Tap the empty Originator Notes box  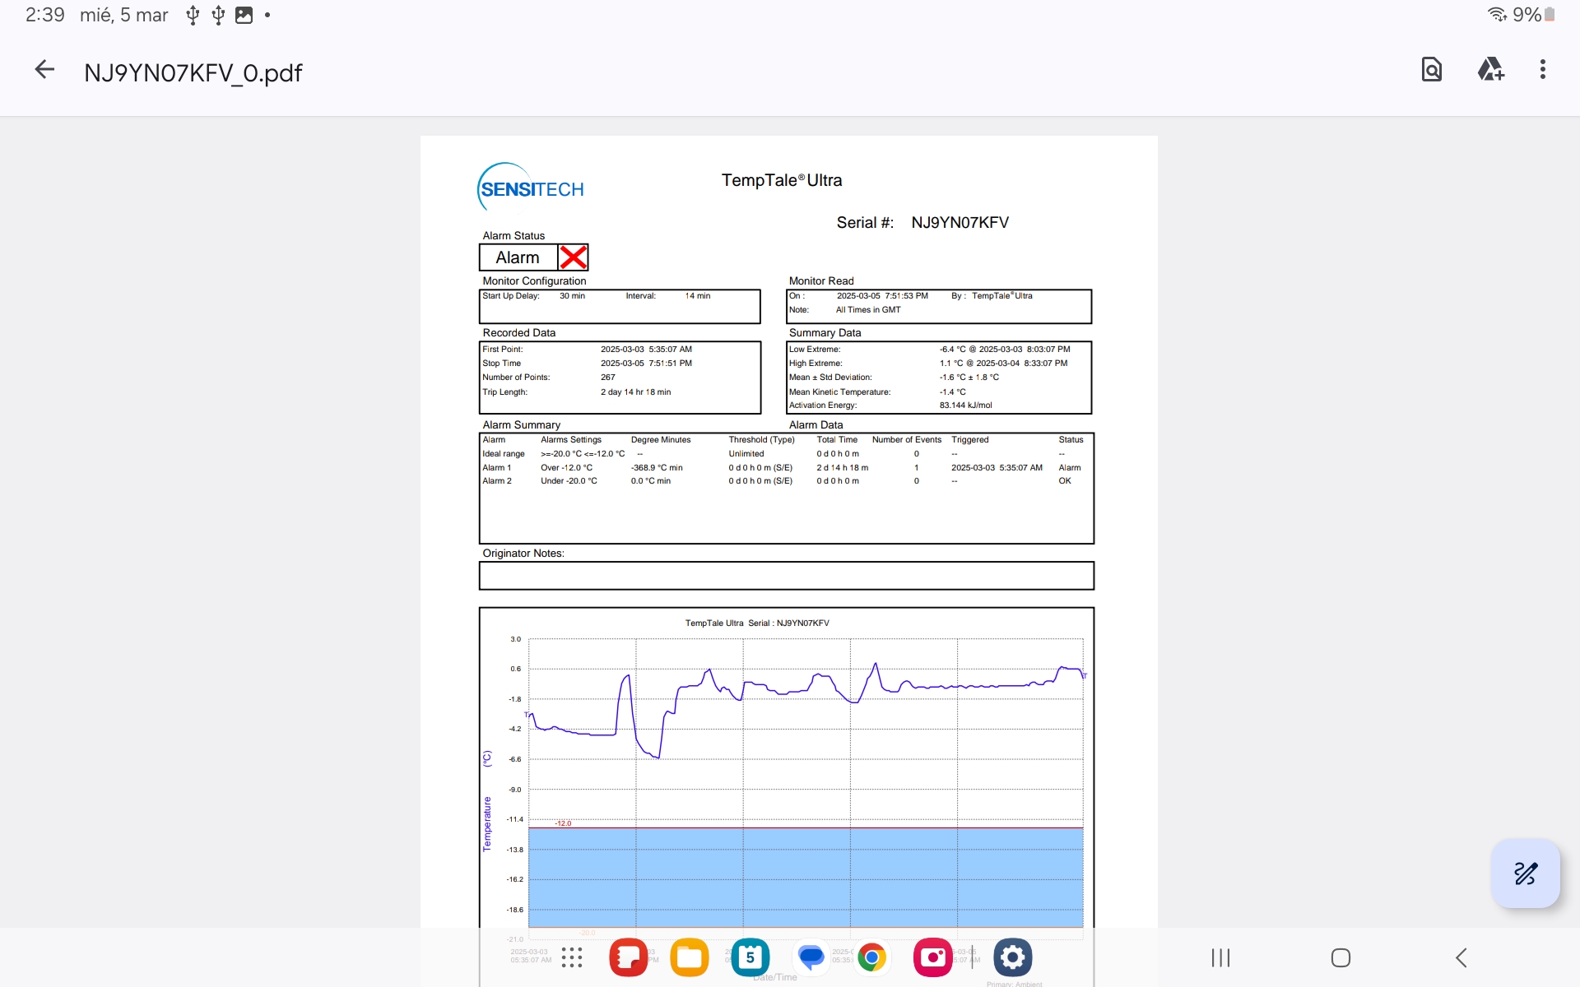coord(787,576)
